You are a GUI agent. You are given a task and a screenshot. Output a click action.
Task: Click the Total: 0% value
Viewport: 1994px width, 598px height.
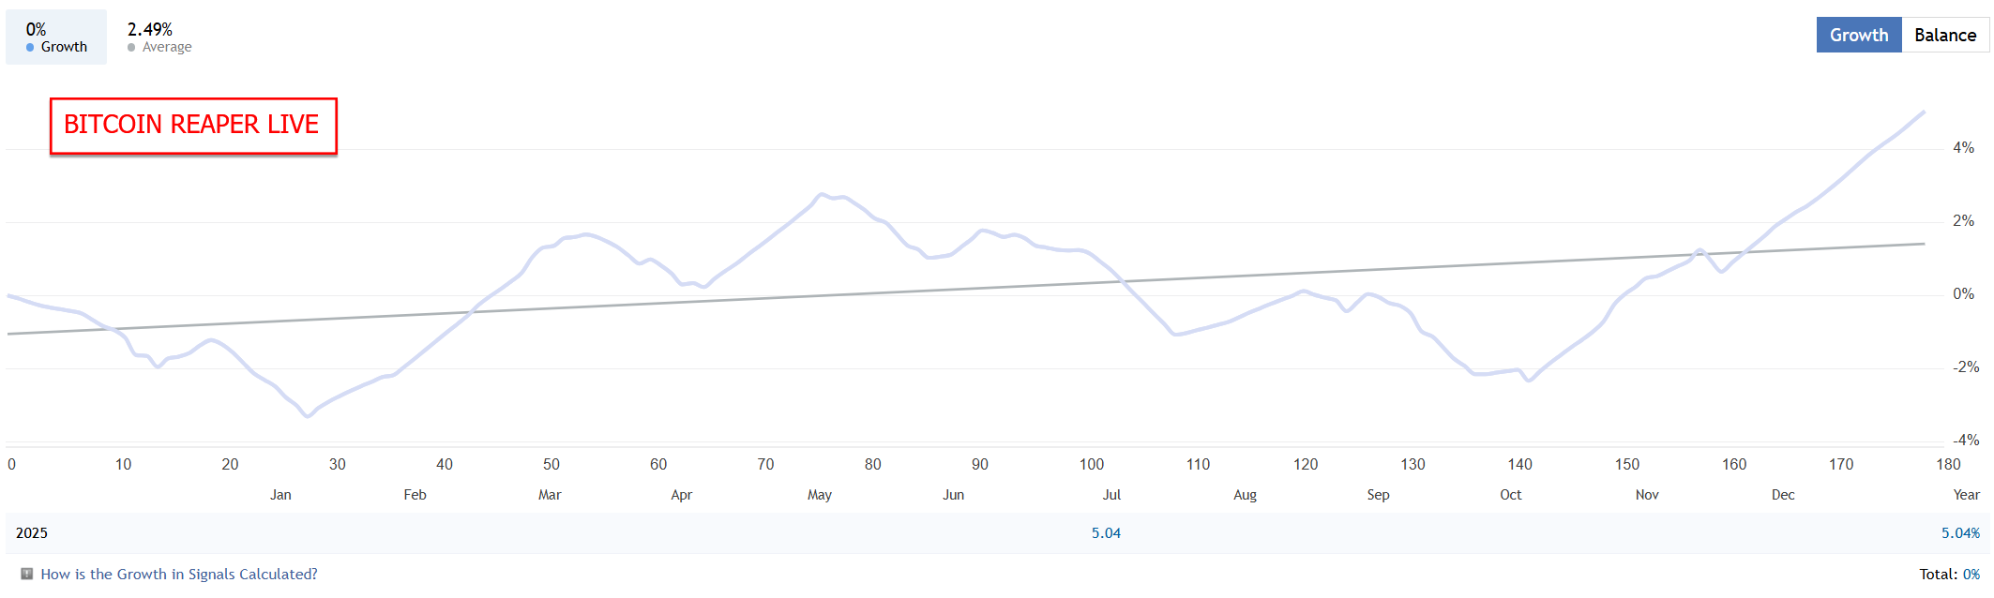pyautogui.click(x=1971, y=574)
